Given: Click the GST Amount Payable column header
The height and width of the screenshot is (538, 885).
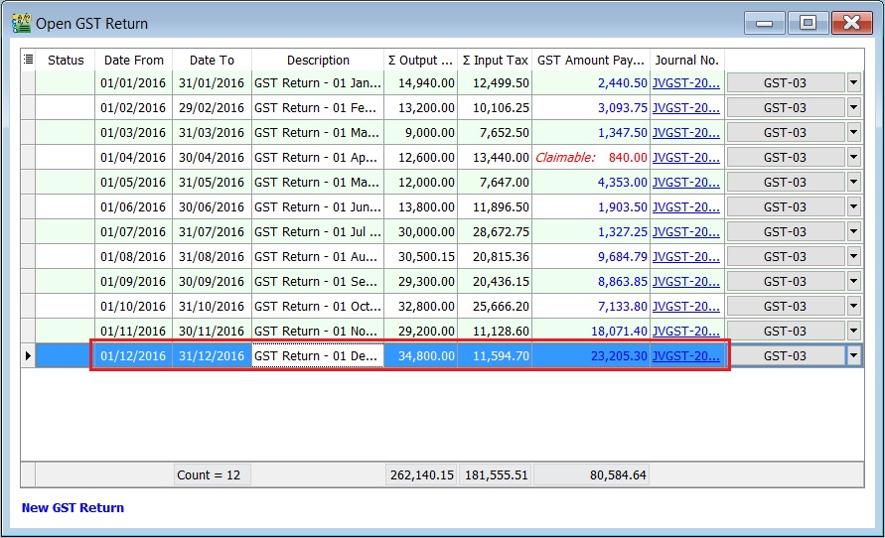Looking at the screenshot, I should click(x=590, y=60).
